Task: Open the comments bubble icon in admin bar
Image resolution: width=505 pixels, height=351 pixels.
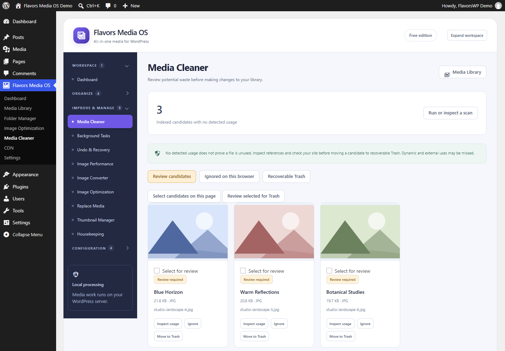Action: (108, 6)
